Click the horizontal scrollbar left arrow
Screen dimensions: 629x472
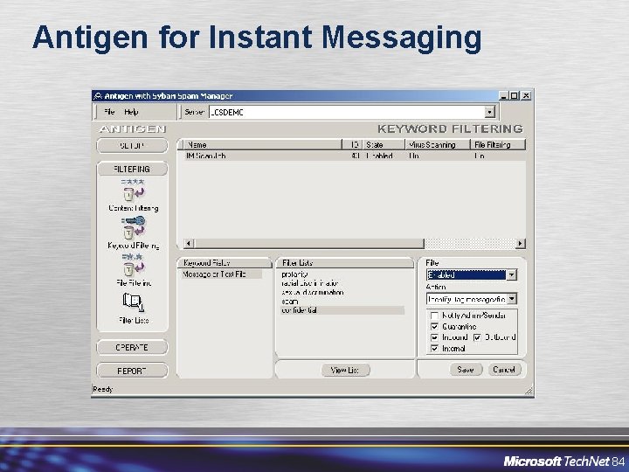point(189,243)
